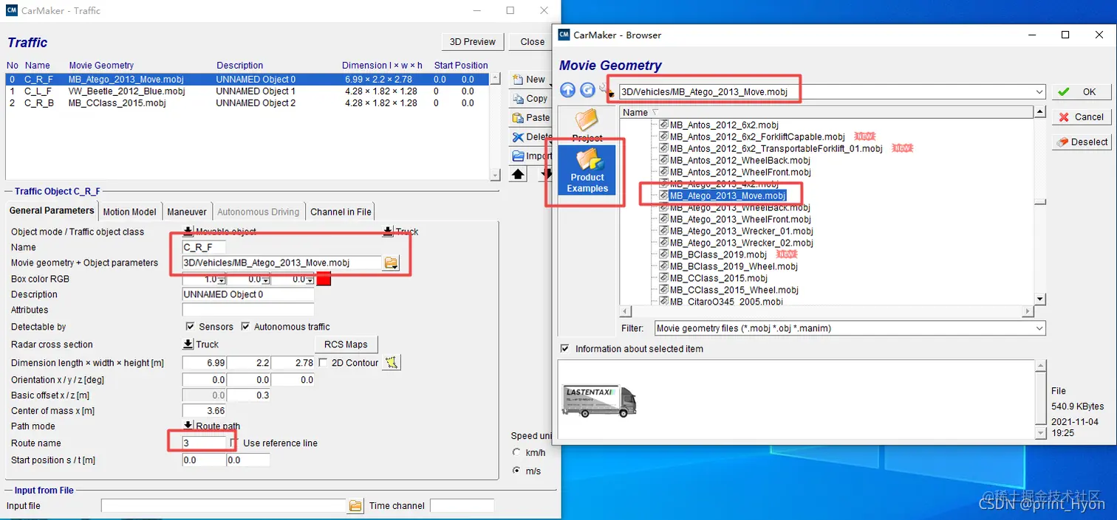Viewport: 1117px width, 520px height.
Task: Click Copy button in Traffic window
Action: tap(529, 98)
